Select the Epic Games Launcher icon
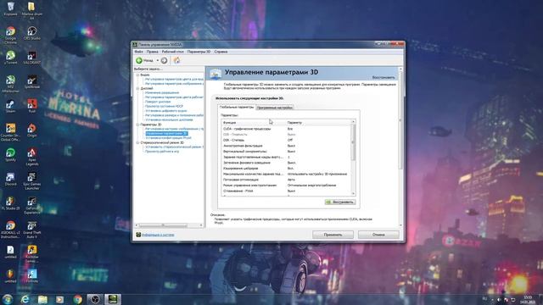 (x=32, y=180)
